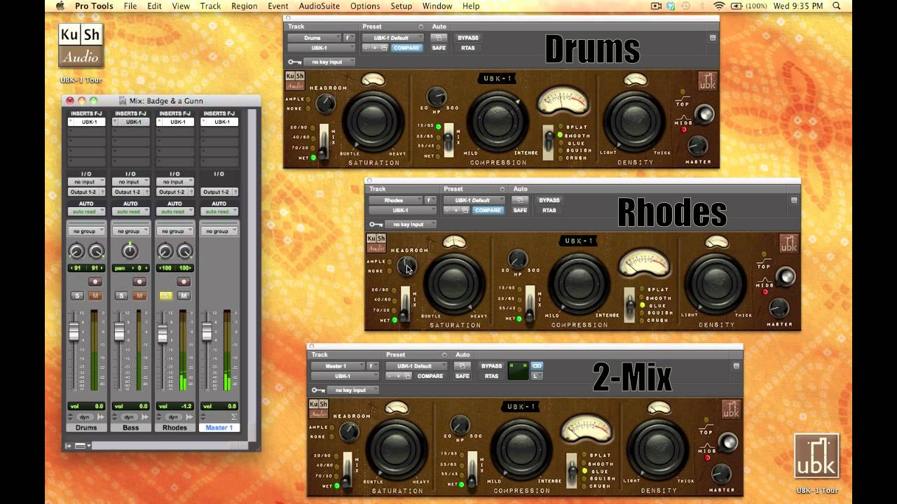Click previous preset minus icon in Rhodes plugin
897x504 pixels.
click(447, 210)
